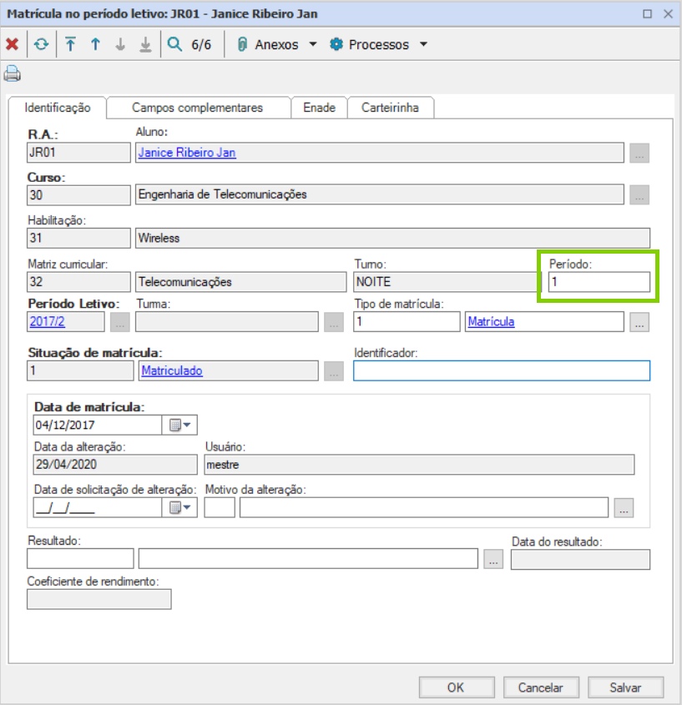The width and height of the screenshot is (682, 705).
Task: Click the red X delete icon in toolbar
Action: tap(13, 44)
